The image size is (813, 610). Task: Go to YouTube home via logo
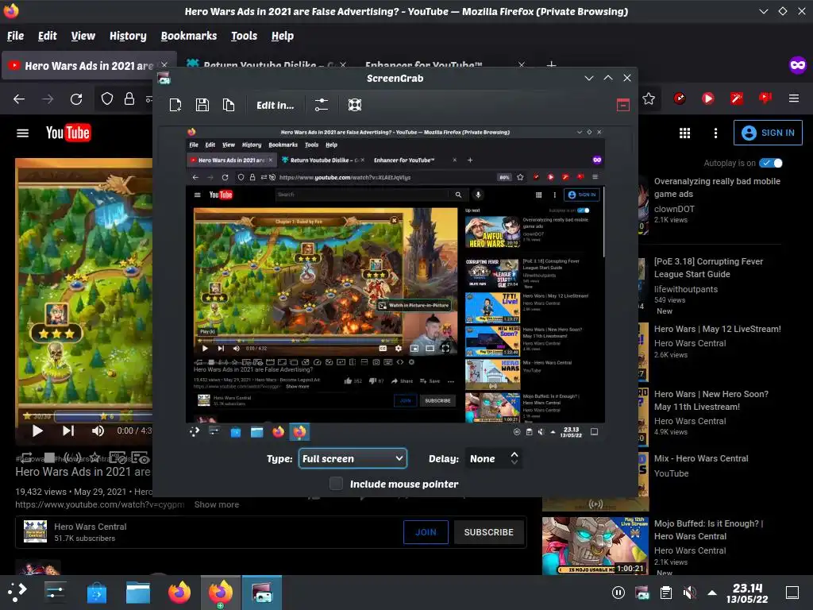point(68,133)
